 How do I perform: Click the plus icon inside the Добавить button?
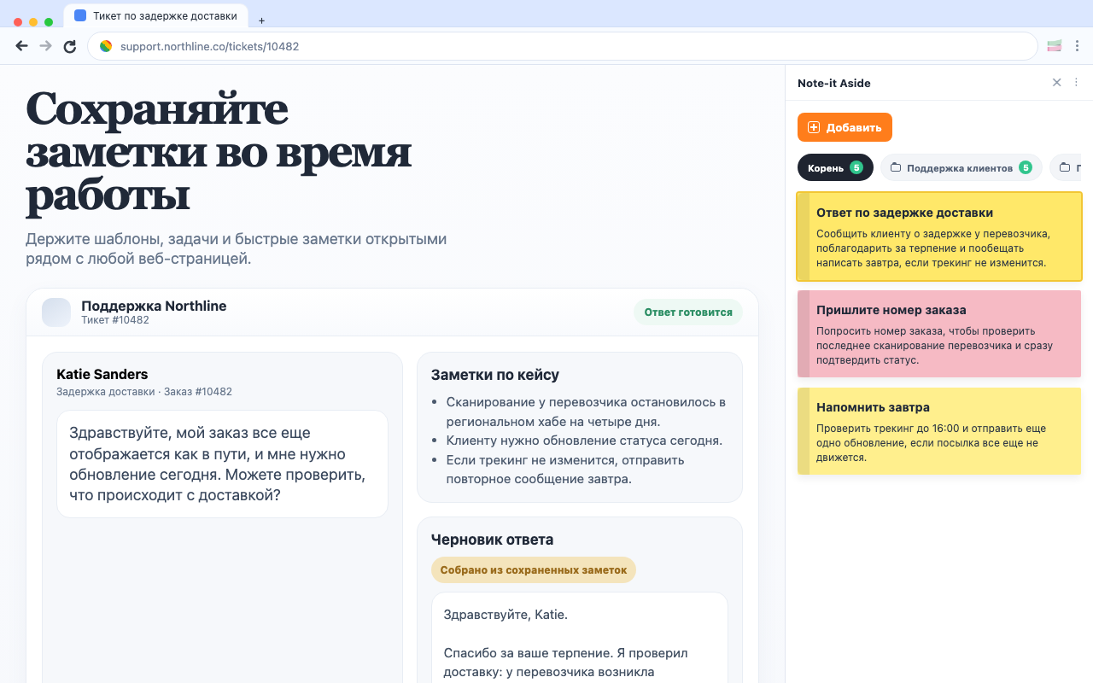tap(812, 126)
